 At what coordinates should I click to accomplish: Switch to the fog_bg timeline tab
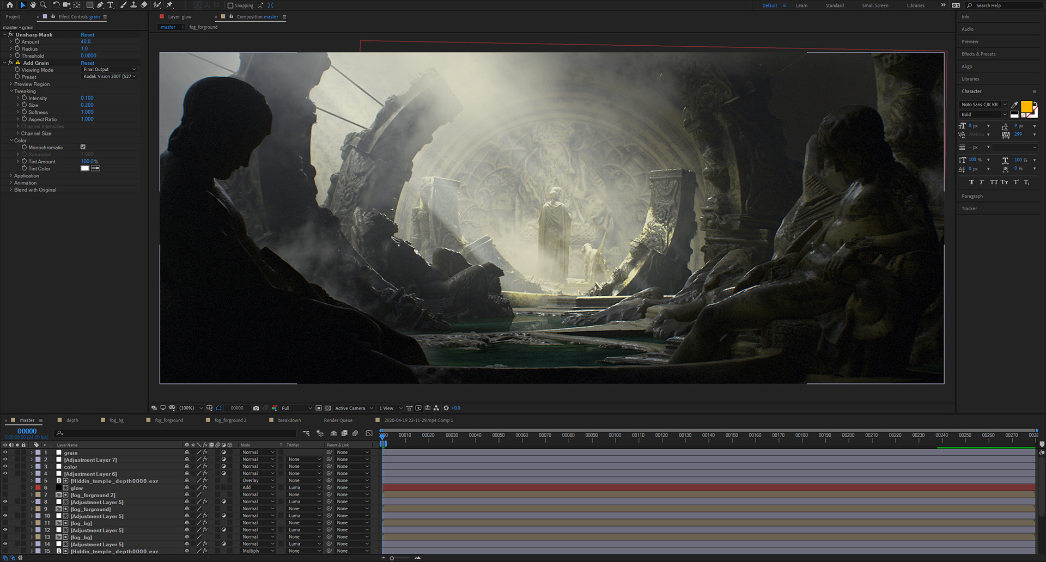[116, 420]
